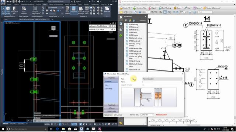Click the AutoCAD taskbar icon
Image resolution: width=236 pixels, height=132 pixels.
click(x=81, y=129)
